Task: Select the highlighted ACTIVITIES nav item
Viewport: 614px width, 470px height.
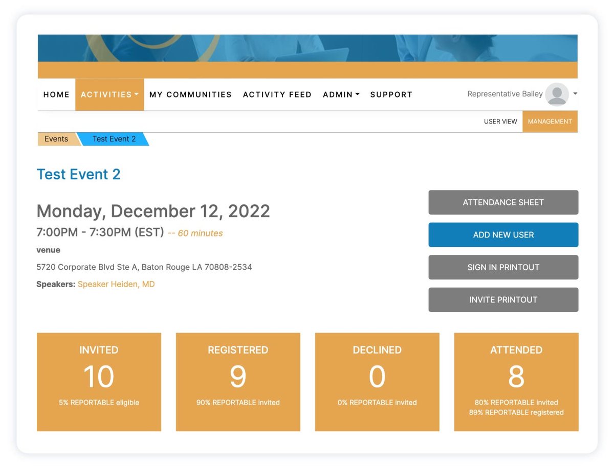Action: click(x=106, y=94)
